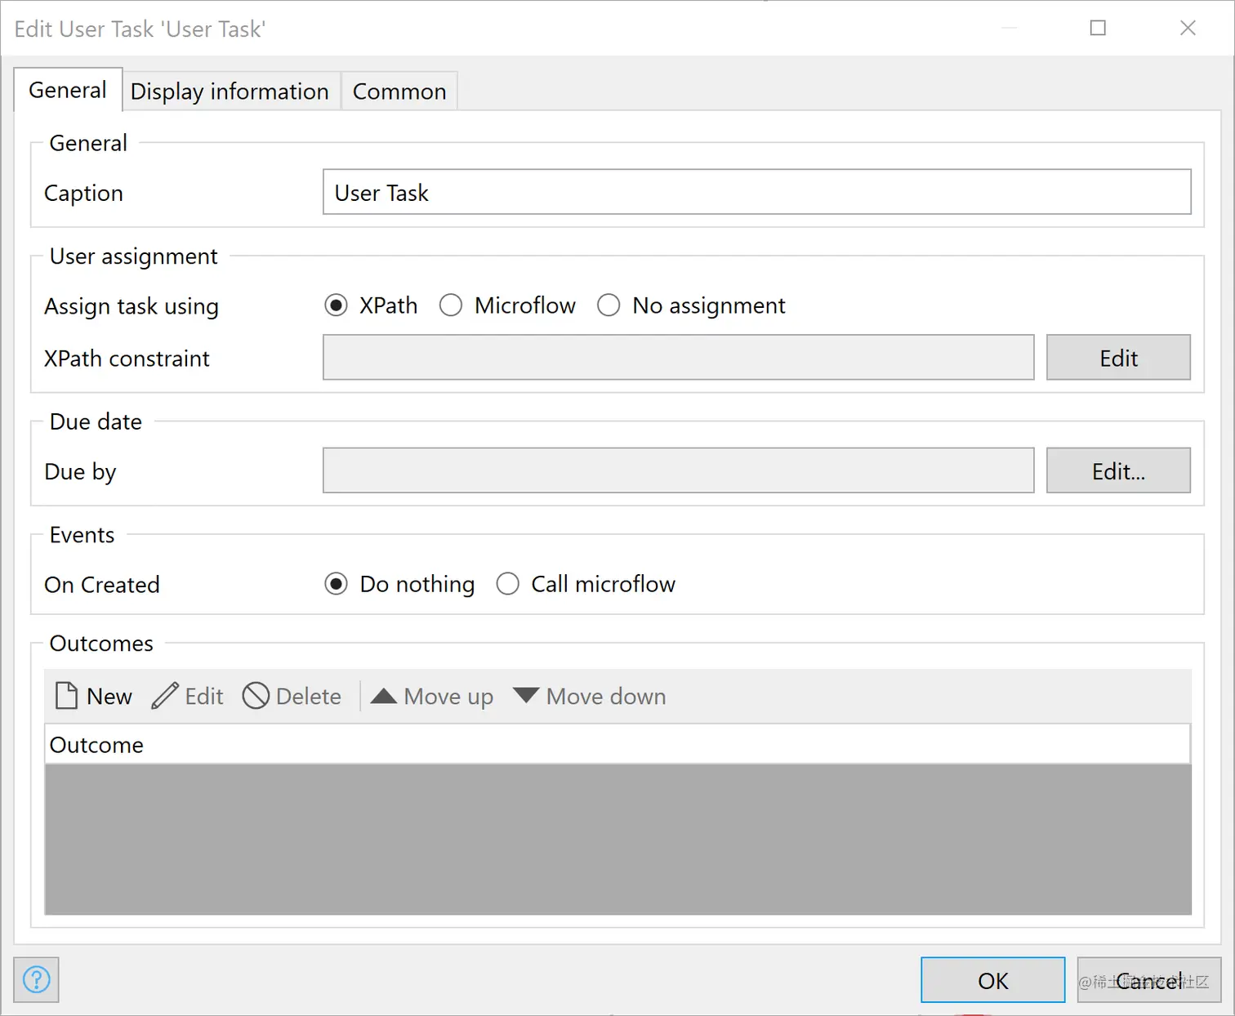The width and height of the screenshot is (1235, 1016).
Task: Click the Due by field
Action: point(679,470)
